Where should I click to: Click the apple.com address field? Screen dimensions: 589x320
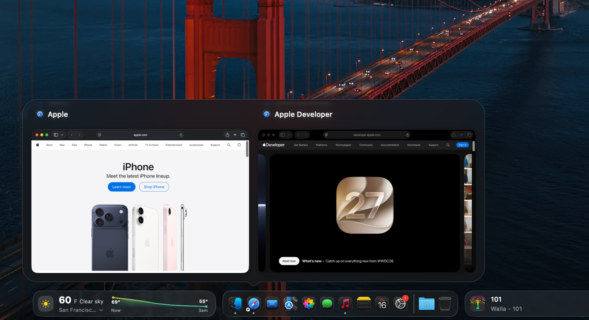coord(140,135)
